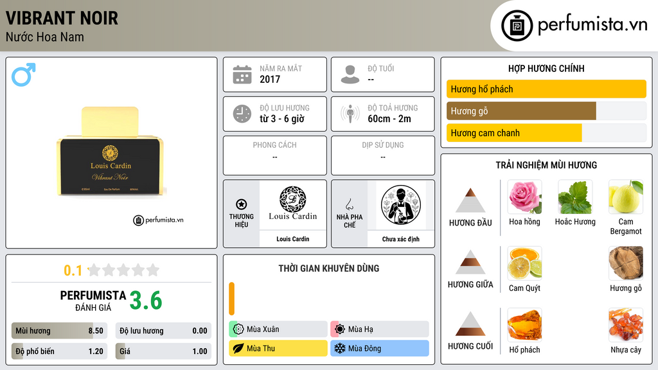Click the VIBRANT NOIR title

pyautogui.click(x=62, y=18)
